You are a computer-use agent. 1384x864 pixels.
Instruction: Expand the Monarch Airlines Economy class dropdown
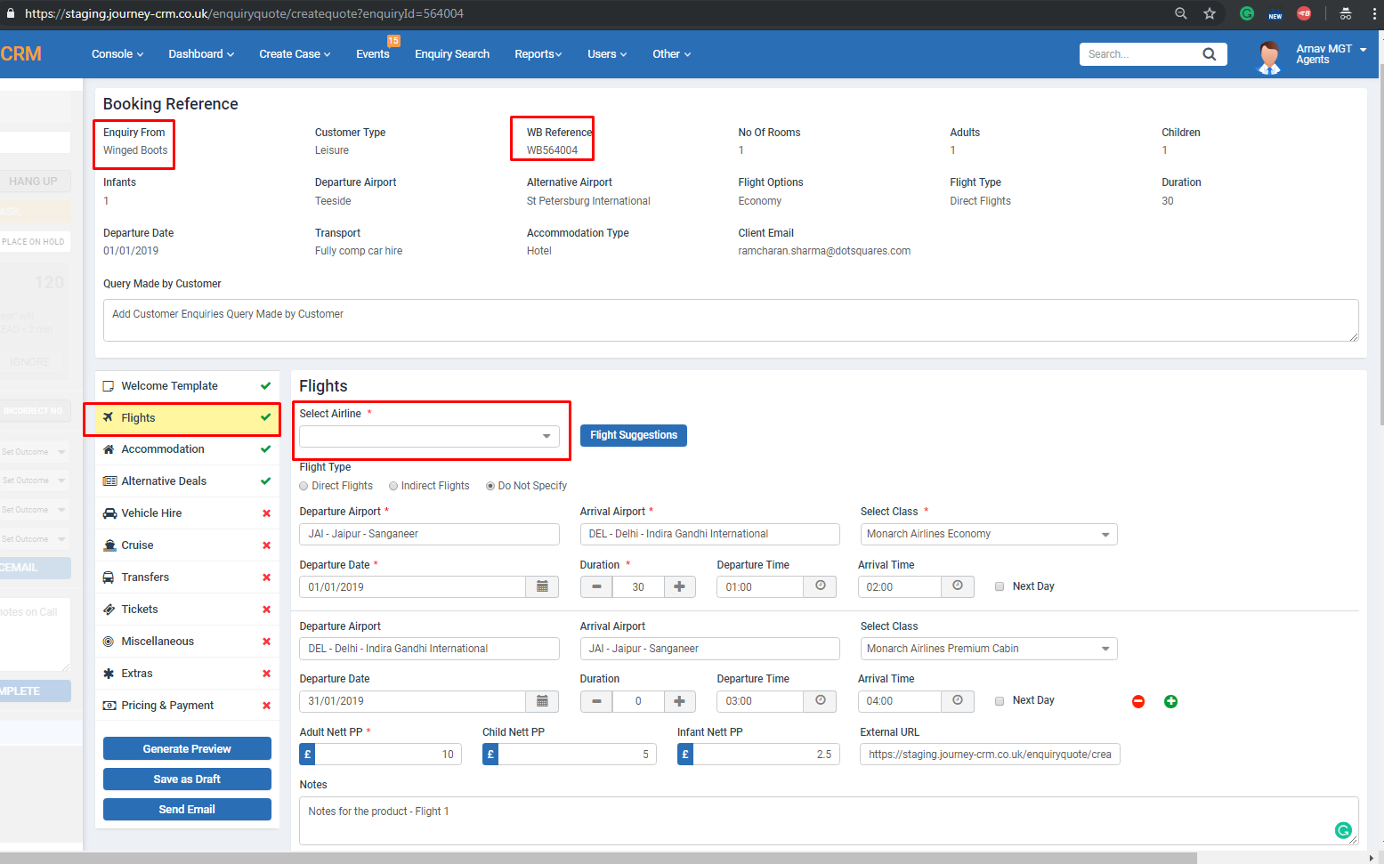point(988,534)
